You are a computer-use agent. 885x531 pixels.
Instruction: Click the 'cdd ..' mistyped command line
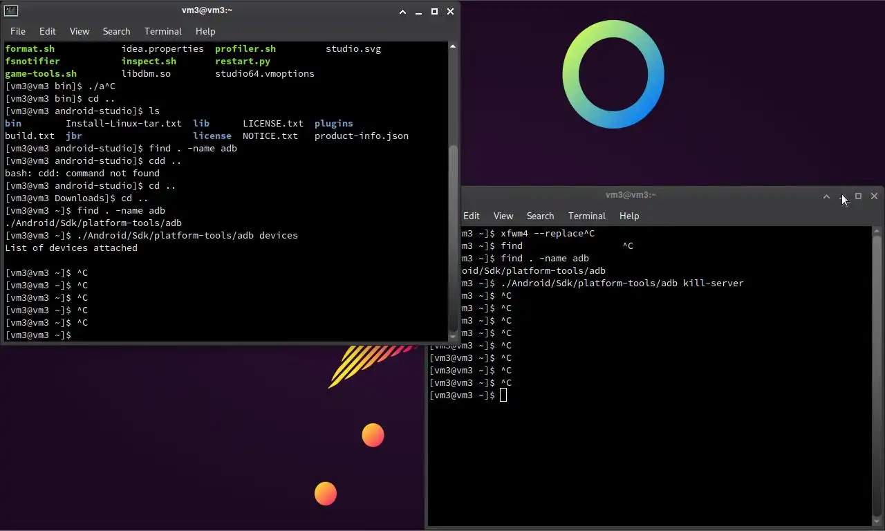(93, 160)
